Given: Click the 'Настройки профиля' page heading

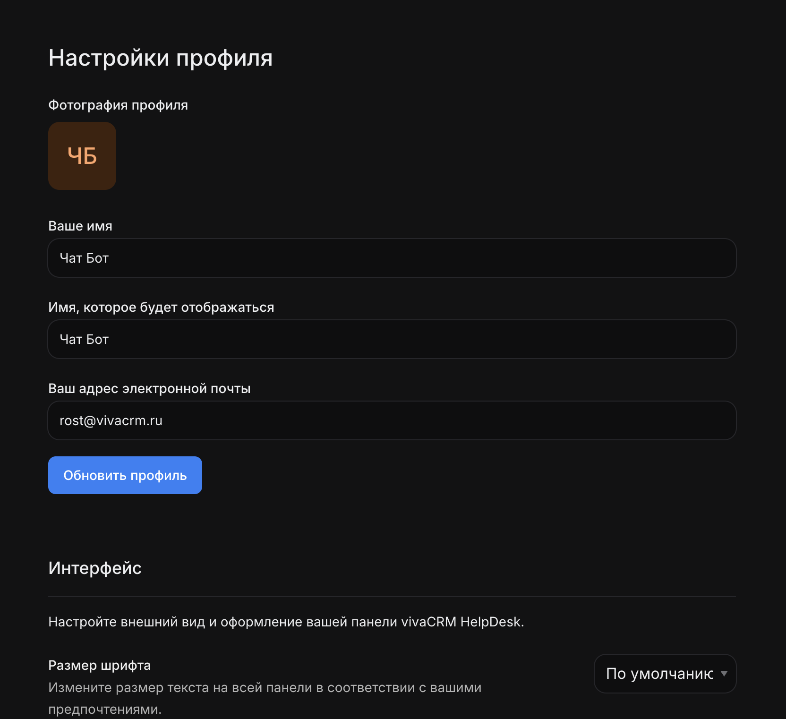Looking at the screenshot, I should [x=161, y=58].
